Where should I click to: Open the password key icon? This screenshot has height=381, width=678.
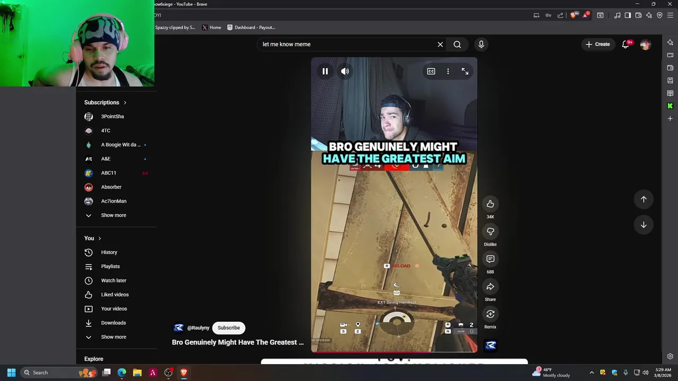pos(549,15)
